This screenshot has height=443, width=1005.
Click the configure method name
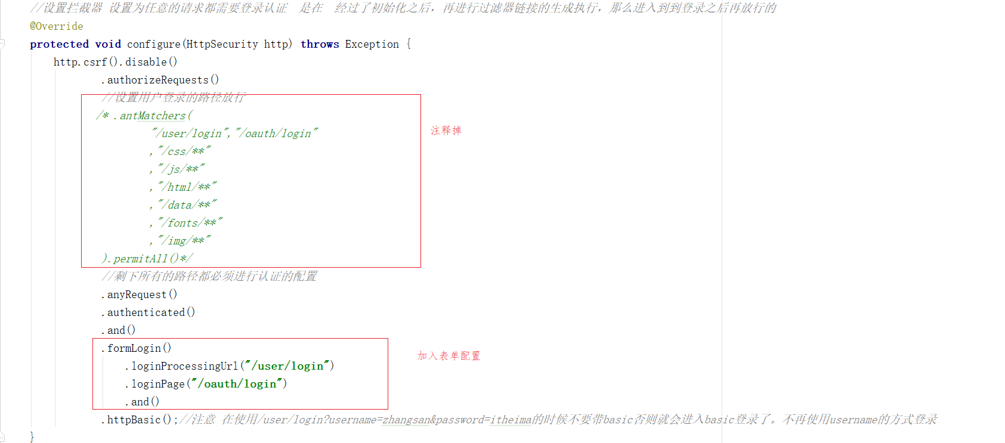tap(153, 44)
